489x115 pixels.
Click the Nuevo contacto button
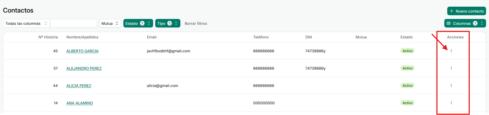(x=467, y=11)
